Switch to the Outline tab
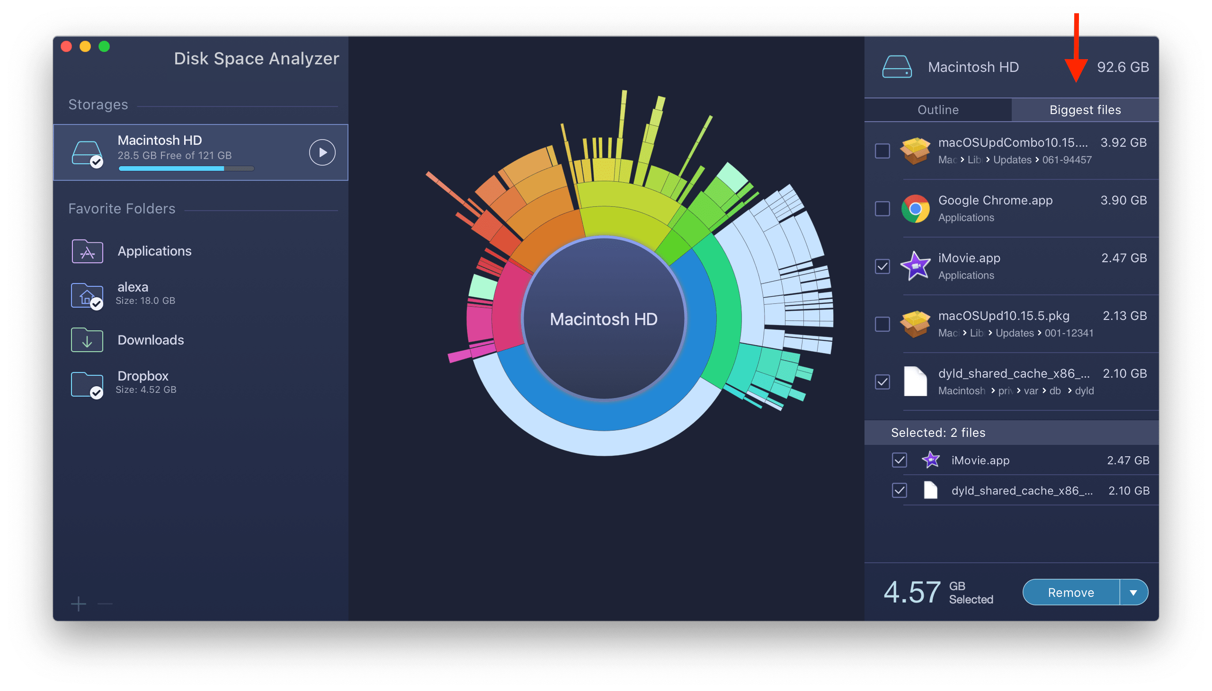Screen dimensions: 1212x691 click(x=938, y=109)
